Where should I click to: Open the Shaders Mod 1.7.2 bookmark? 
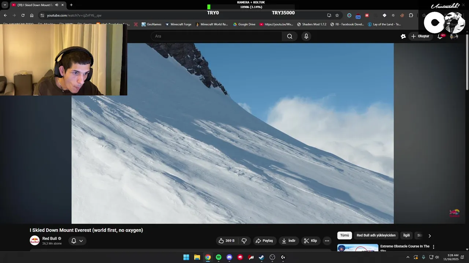[x=311, y=24]
